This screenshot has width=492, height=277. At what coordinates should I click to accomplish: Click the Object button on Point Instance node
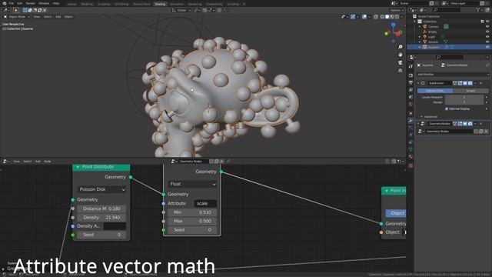tap(396, 213)
